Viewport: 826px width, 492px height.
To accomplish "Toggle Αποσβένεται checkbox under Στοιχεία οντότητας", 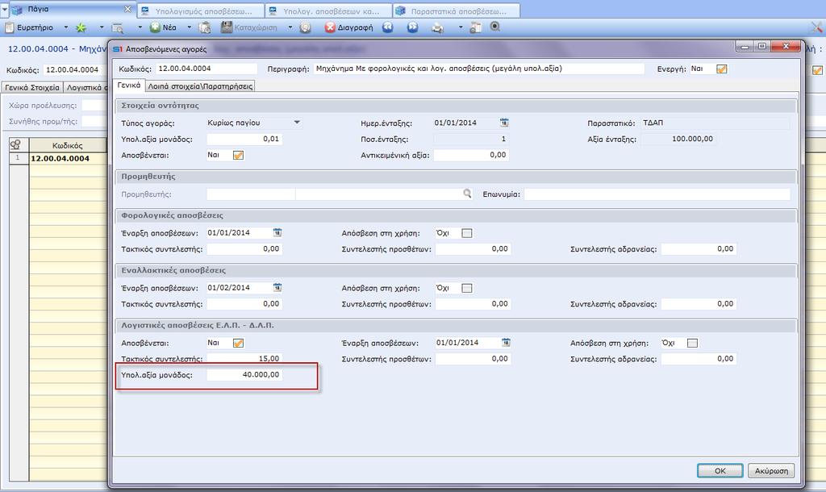I will 238,156.
